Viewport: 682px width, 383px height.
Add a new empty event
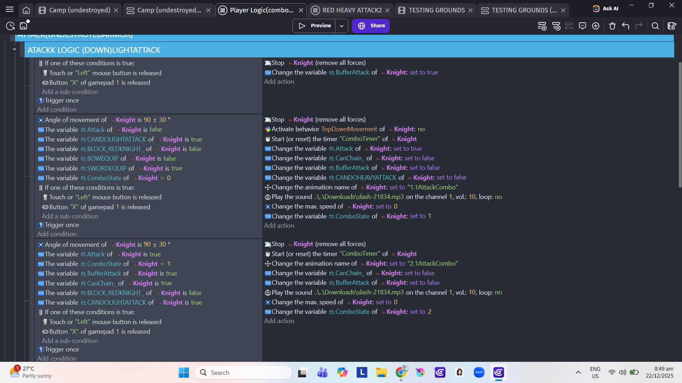(542, 26)
